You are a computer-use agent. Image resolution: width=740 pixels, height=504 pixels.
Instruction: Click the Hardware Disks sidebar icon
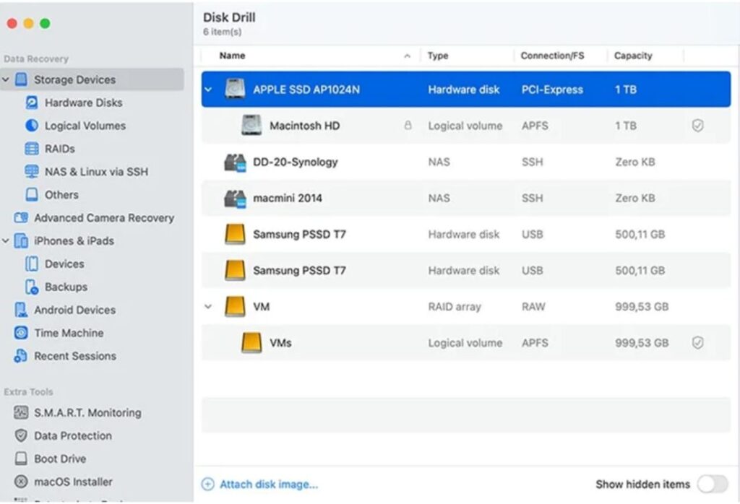pos(31,103)
